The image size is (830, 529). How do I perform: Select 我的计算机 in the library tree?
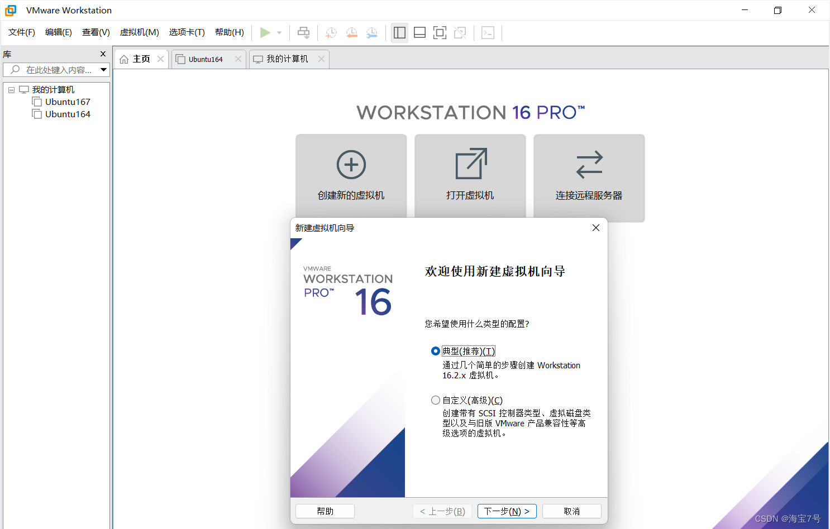pyautogui.click(x=53, y=89)
